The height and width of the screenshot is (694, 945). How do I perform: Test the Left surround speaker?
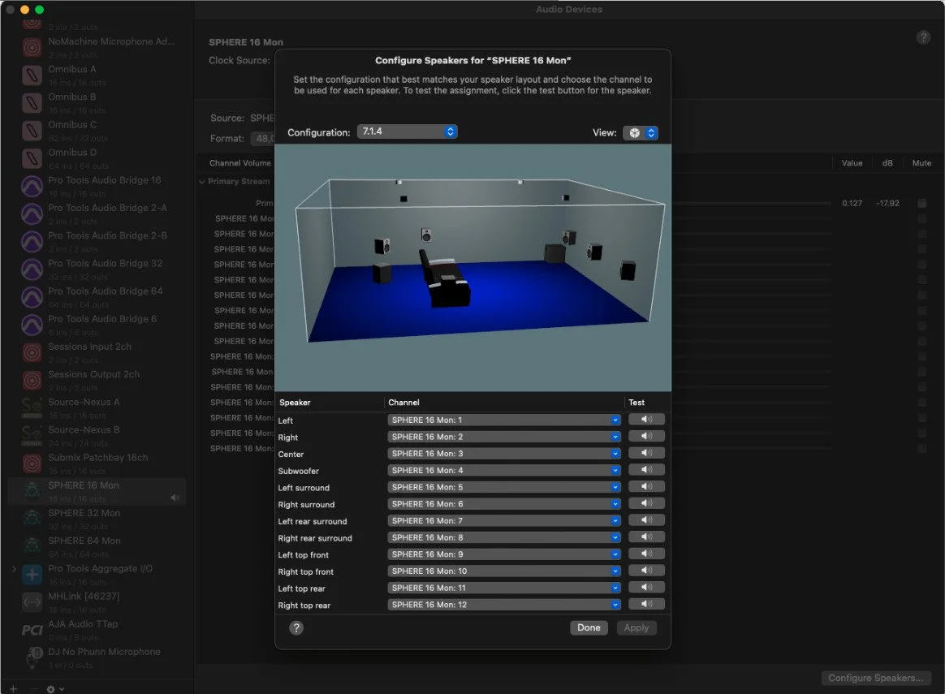click(x=646, y=487)
